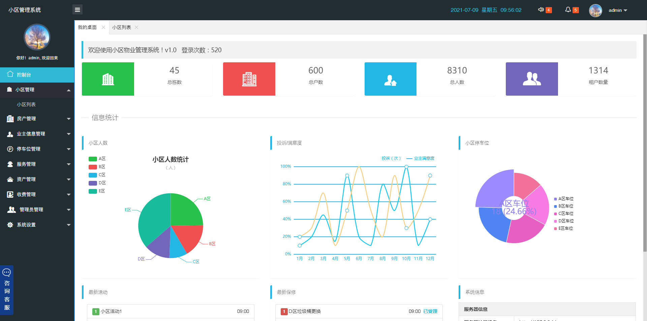Image resolution: width=647 pixels, height=321 pixels.
Task: Click the green total buildings icon tile
Action: 108,79
